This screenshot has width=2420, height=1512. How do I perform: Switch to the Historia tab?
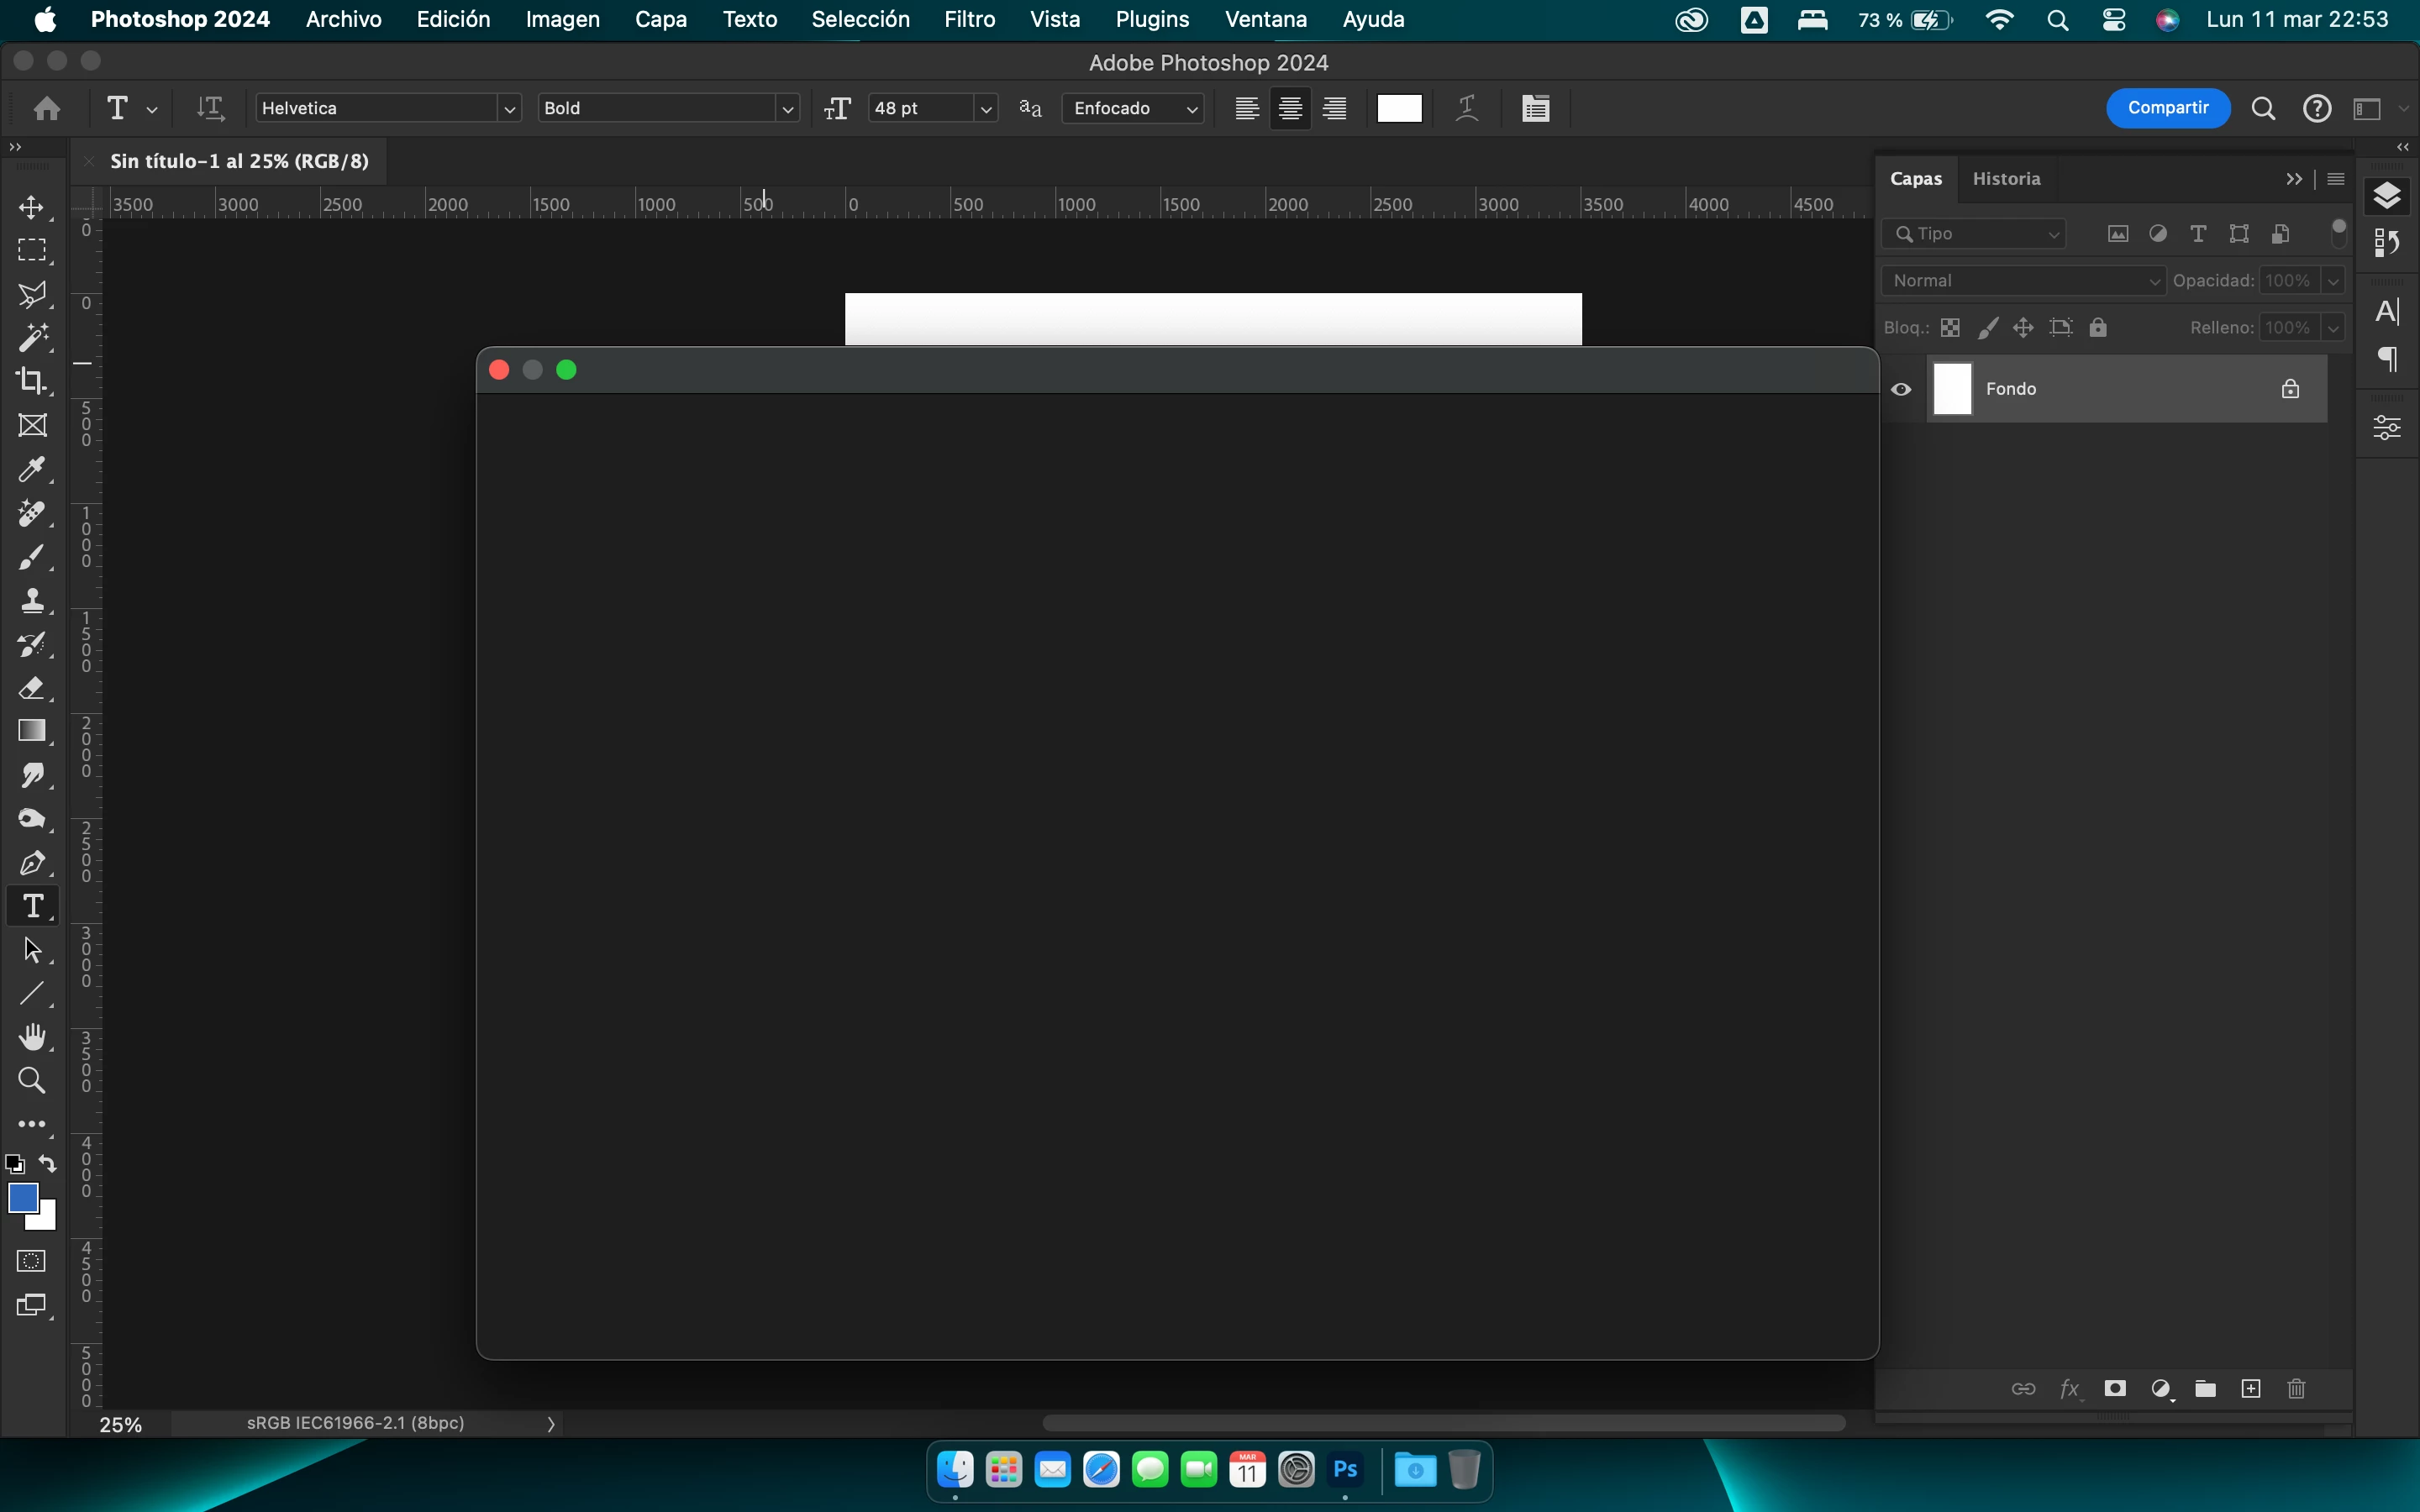2006,179
